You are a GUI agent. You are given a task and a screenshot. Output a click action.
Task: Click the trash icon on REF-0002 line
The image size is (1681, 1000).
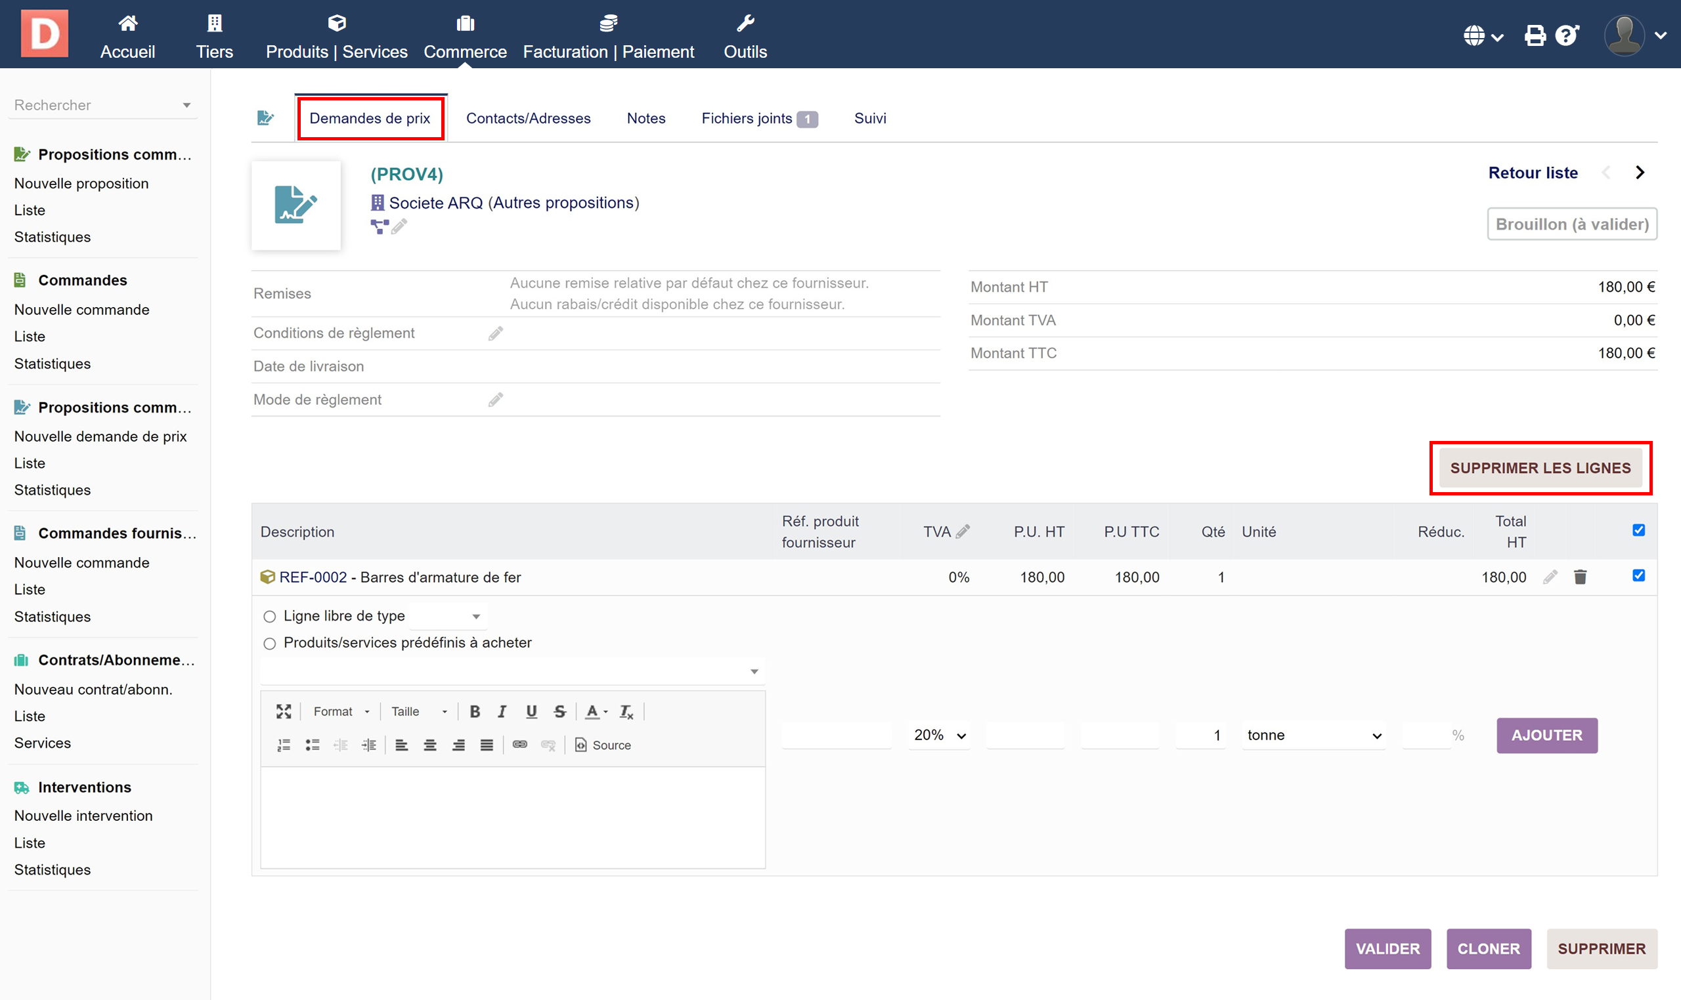[1580, 577]
